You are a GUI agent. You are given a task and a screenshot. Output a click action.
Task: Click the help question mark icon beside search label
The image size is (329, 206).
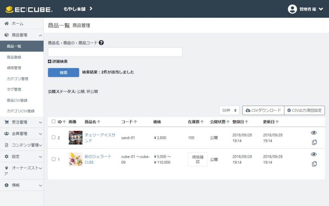pyautogui.click(x=101, y=43)
